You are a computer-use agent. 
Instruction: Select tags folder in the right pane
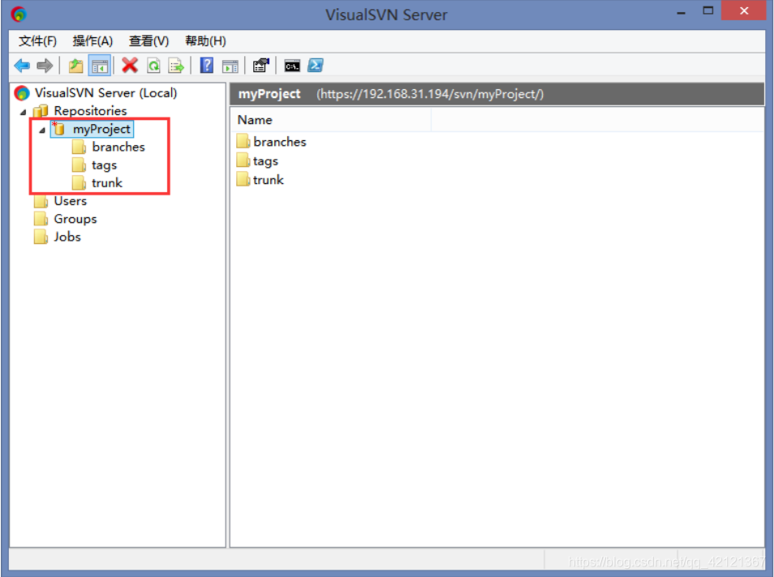click(265, 160)
